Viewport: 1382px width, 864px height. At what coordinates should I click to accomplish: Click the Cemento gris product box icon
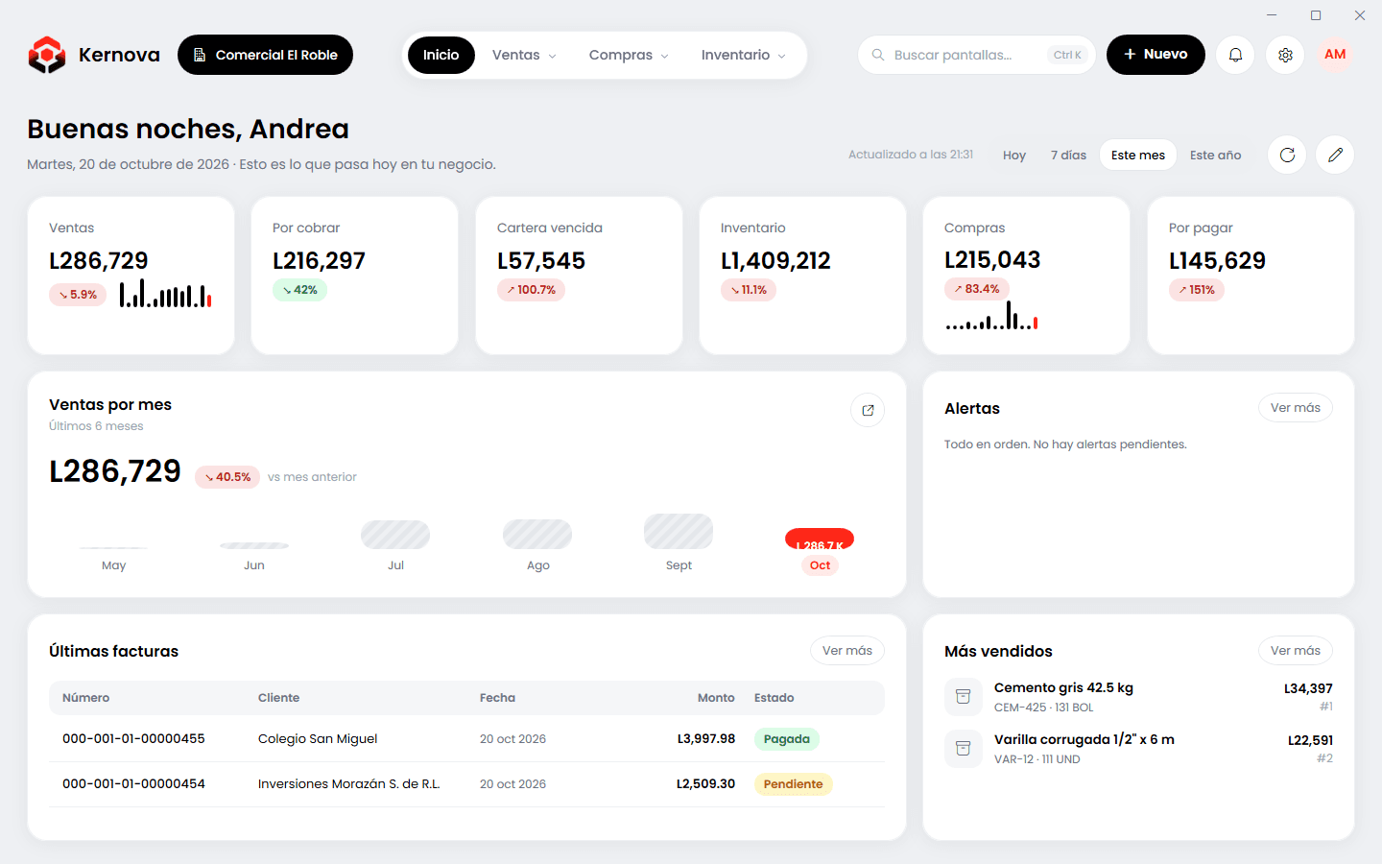[x=964, y=697]
